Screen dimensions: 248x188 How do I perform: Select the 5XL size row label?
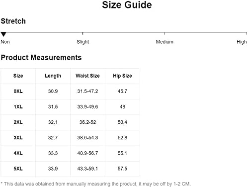[18, 169]
